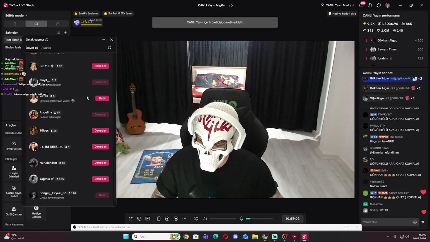
Task: Open the screen layout toolbar icon
Action: (148, 219)
